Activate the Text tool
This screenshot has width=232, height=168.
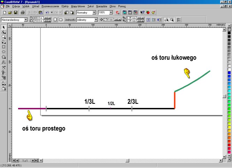[x=3, y=62]
